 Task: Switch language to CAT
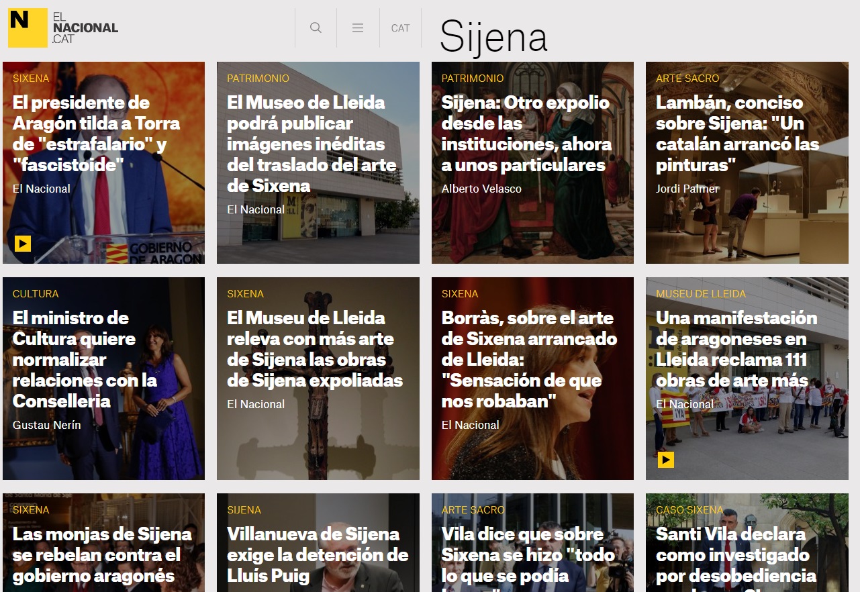click(400, 28)
